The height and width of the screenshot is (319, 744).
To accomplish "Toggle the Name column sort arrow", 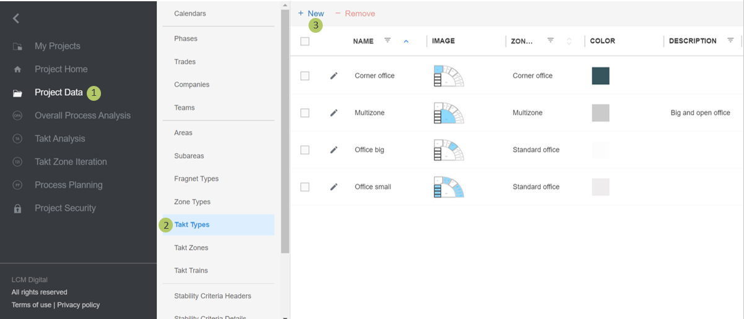I will [406, 41].
